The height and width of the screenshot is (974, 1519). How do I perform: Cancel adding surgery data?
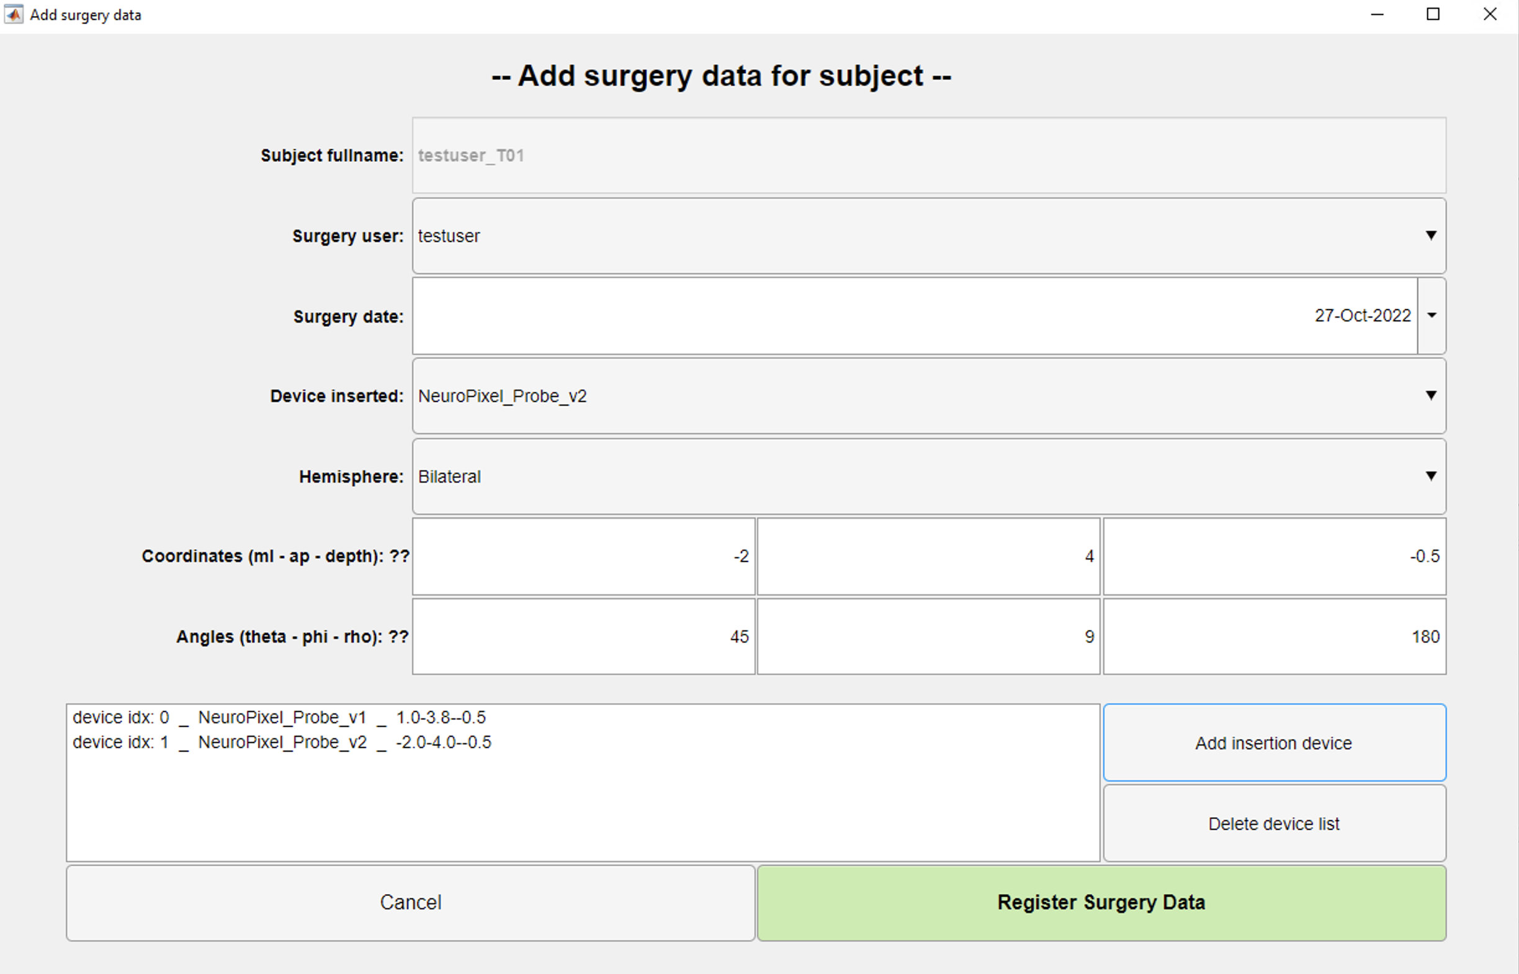click(x=410, y=903)
